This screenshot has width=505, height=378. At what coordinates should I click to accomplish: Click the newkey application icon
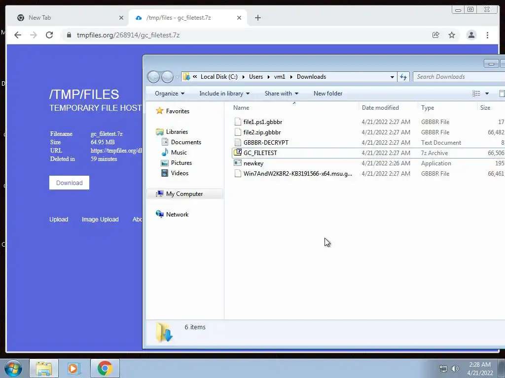tap(238, 163)
